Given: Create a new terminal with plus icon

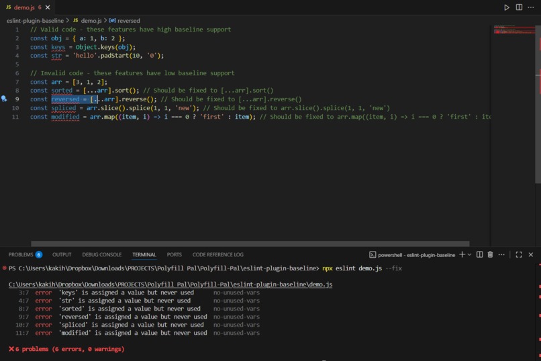Looking at the screenshot, I should tap(462, 254).
